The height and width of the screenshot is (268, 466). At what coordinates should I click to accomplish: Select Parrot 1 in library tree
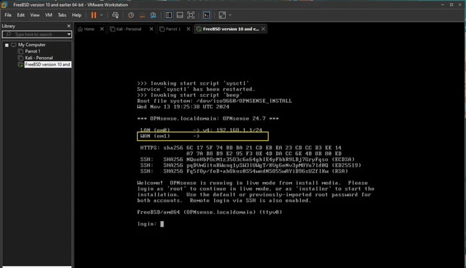tap(33, 51)
